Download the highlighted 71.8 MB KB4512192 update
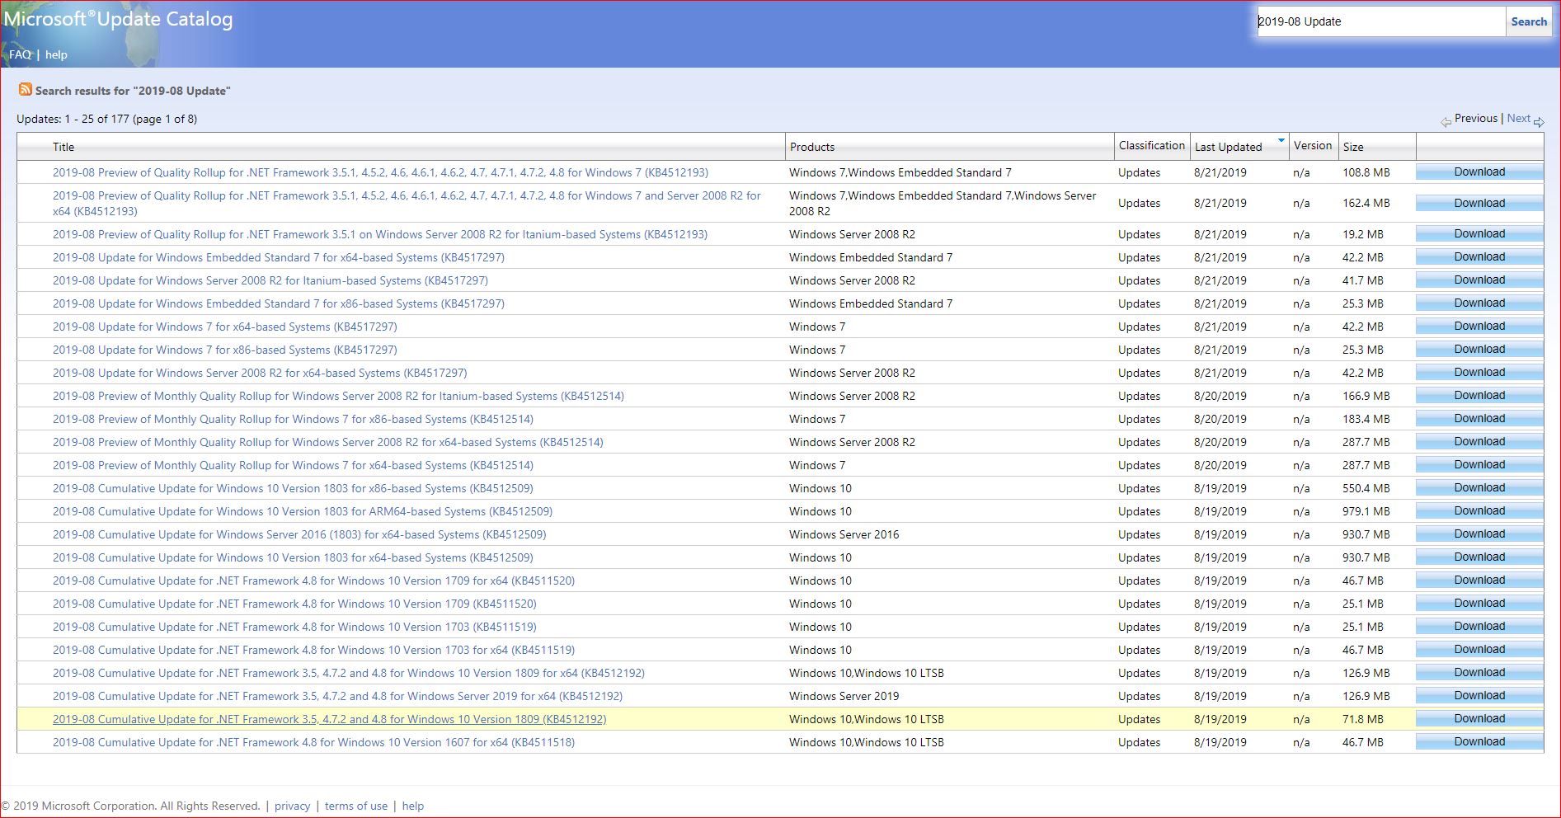This screenshot has width=1561, height=818. [1479, 718]
